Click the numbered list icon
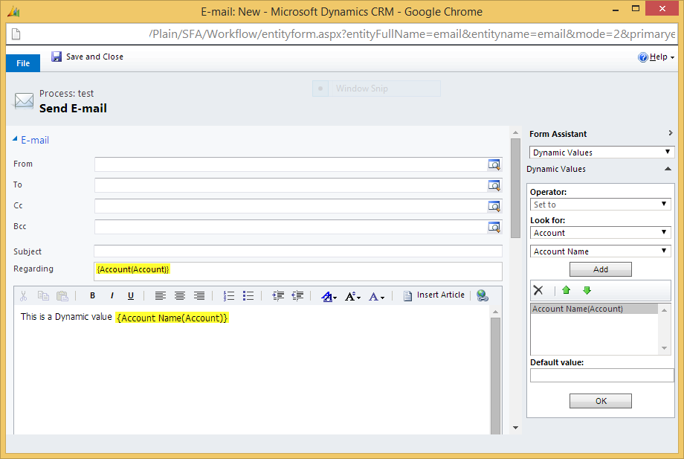The image size is (684, 459). tap(229, 295)
